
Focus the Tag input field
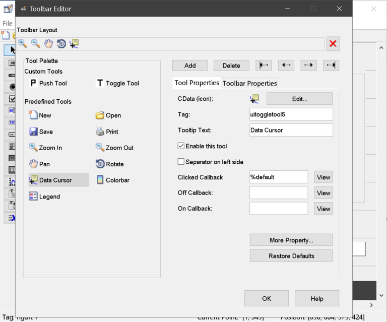[x=291, y=114]
